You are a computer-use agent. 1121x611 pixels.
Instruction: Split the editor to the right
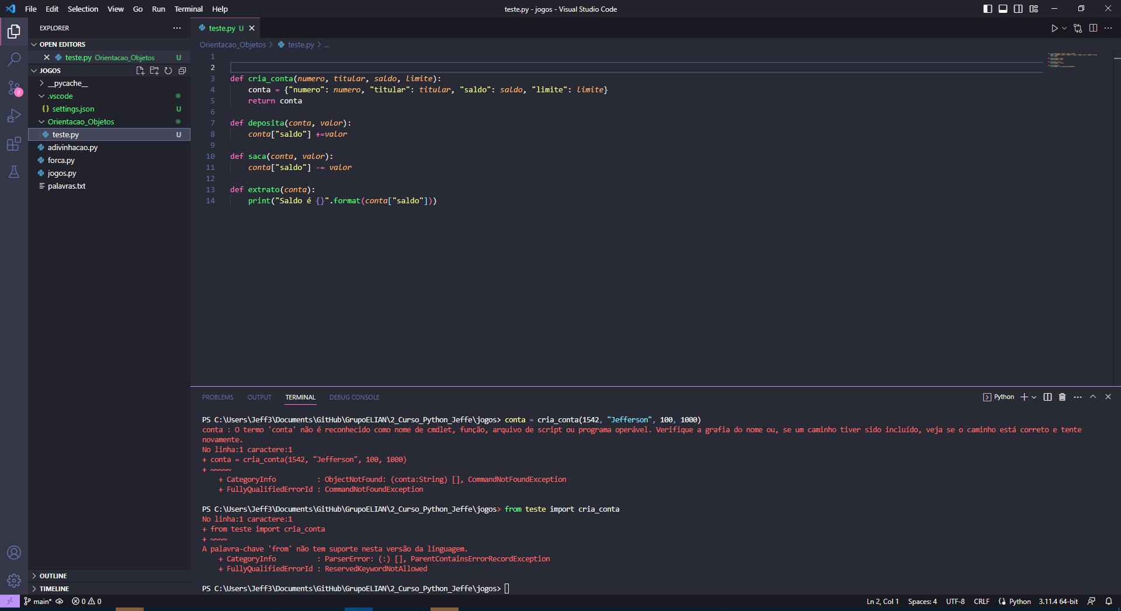click(x=1093, y=28)
